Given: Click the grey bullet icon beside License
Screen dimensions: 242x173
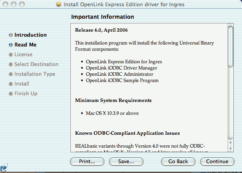Looking at the screenshot, I should pyautogui.click(x=11, y=55).
